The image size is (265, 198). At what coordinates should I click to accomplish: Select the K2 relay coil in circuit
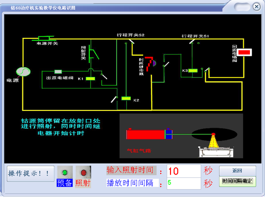tap(126, 99)
